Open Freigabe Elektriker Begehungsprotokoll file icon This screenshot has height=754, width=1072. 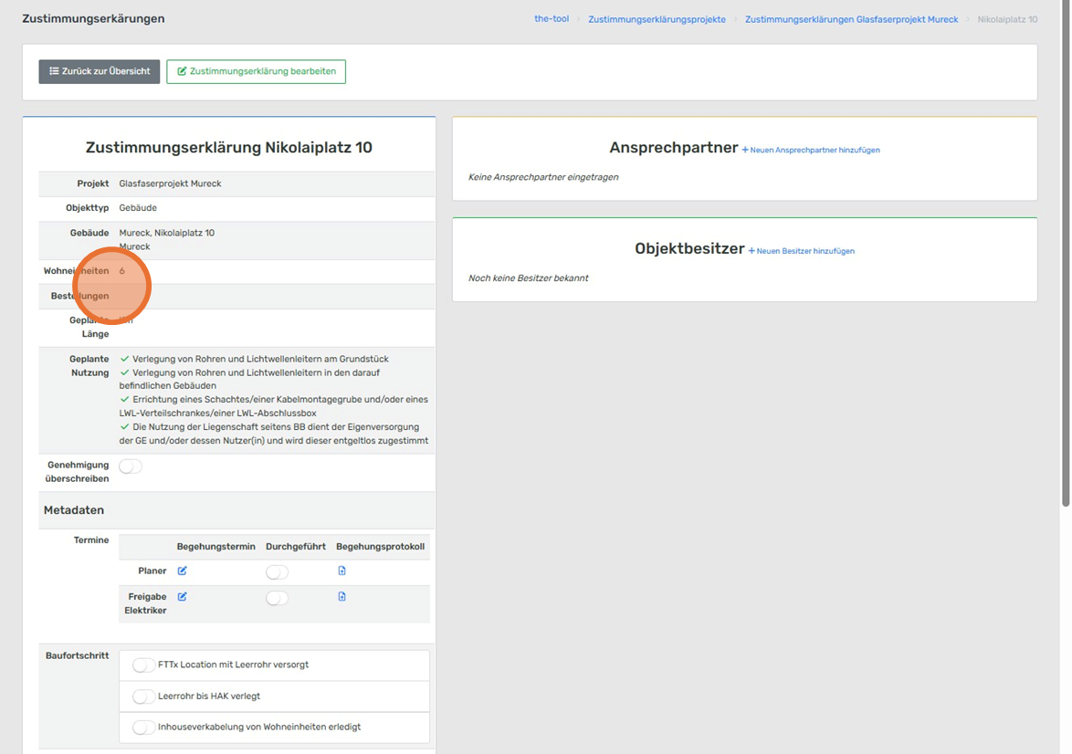pyautogui.click(x=342, y=597)
